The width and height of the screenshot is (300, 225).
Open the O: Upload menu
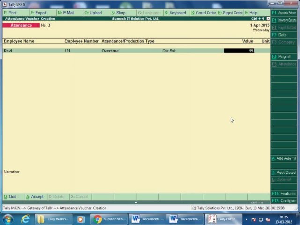(x=97, y=13)
